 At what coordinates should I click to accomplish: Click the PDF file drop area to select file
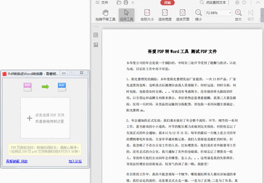tap(45, 118)
